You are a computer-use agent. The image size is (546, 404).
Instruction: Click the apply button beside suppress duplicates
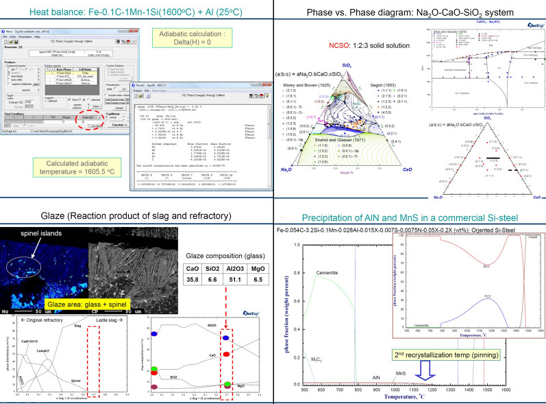point(36,84)
